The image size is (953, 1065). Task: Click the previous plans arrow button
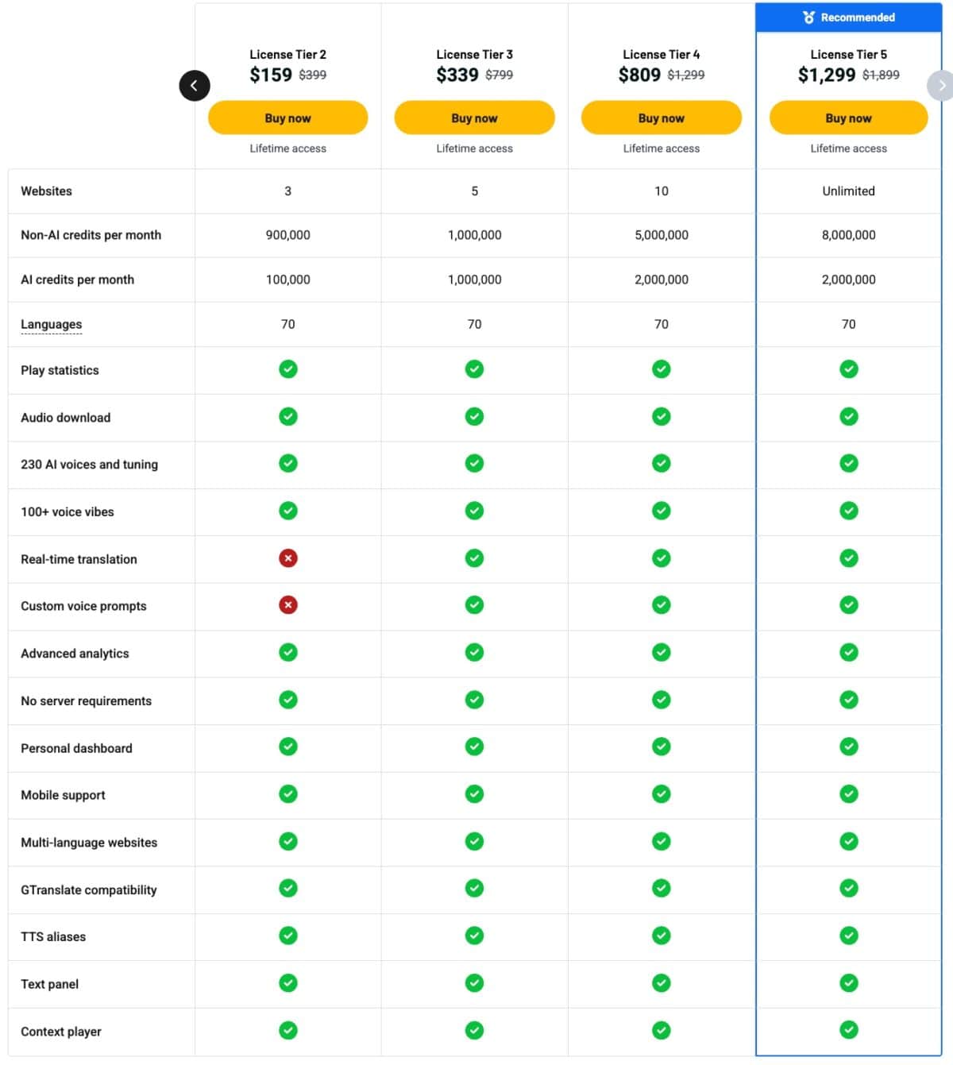tap(195, 86)
